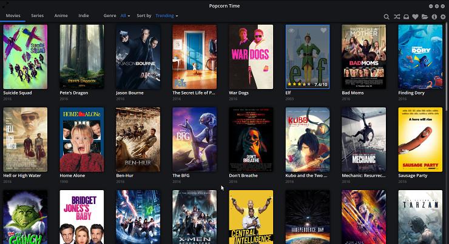
Task: Open the About info icon
Action: pos(434,16)
